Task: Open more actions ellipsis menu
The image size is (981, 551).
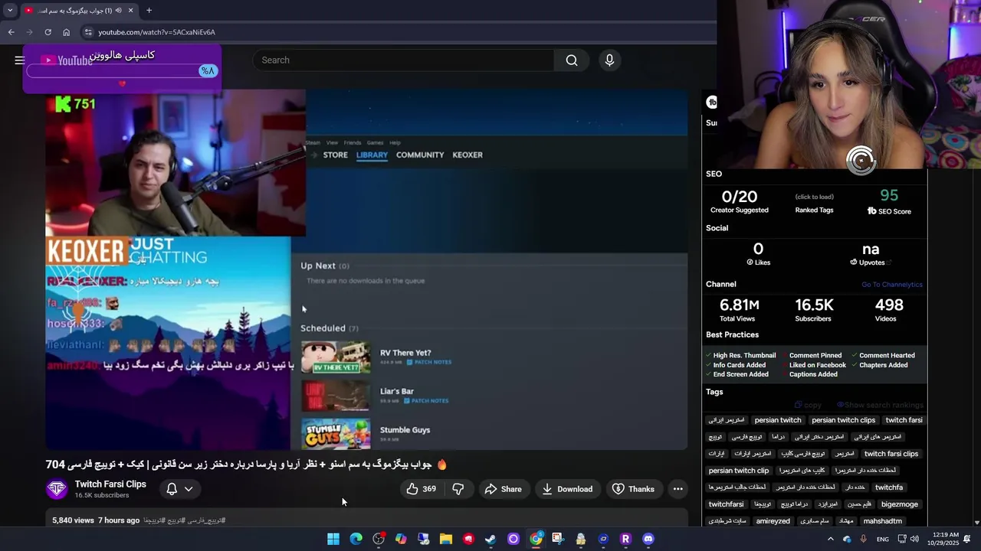Action: click(x=678, y=489)
